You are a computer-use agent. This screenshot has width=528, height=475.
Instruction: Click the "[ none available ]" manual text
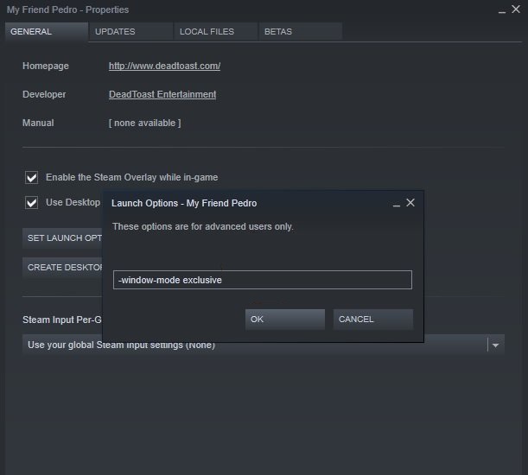(x=145, y=123)
